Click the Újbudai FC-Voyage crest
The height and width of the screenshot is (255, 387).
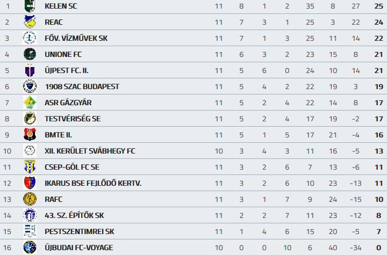point(29,247)
